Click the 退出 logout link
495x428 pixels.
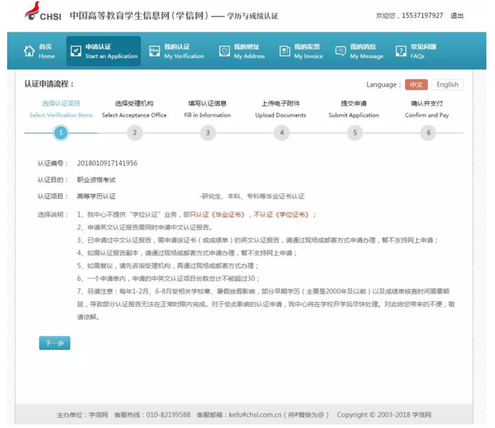(457, 16)
